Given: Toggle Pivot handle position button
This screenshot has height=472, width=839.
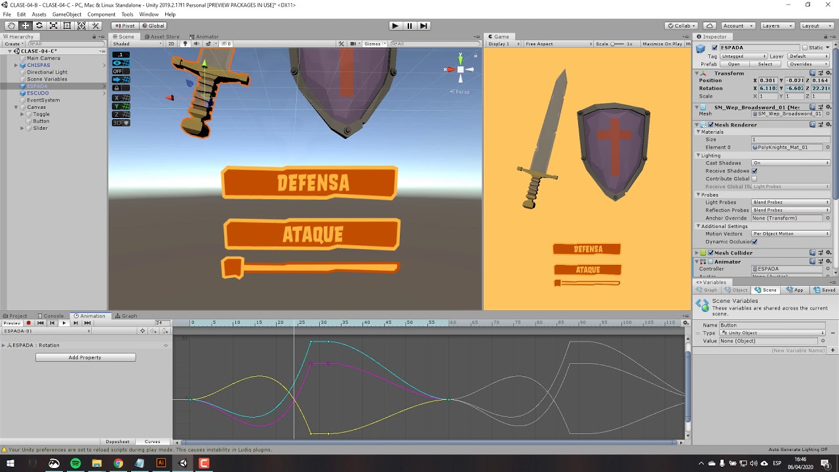Looking at the screenshot, I should pyautogui.click(x=125, y=26).
